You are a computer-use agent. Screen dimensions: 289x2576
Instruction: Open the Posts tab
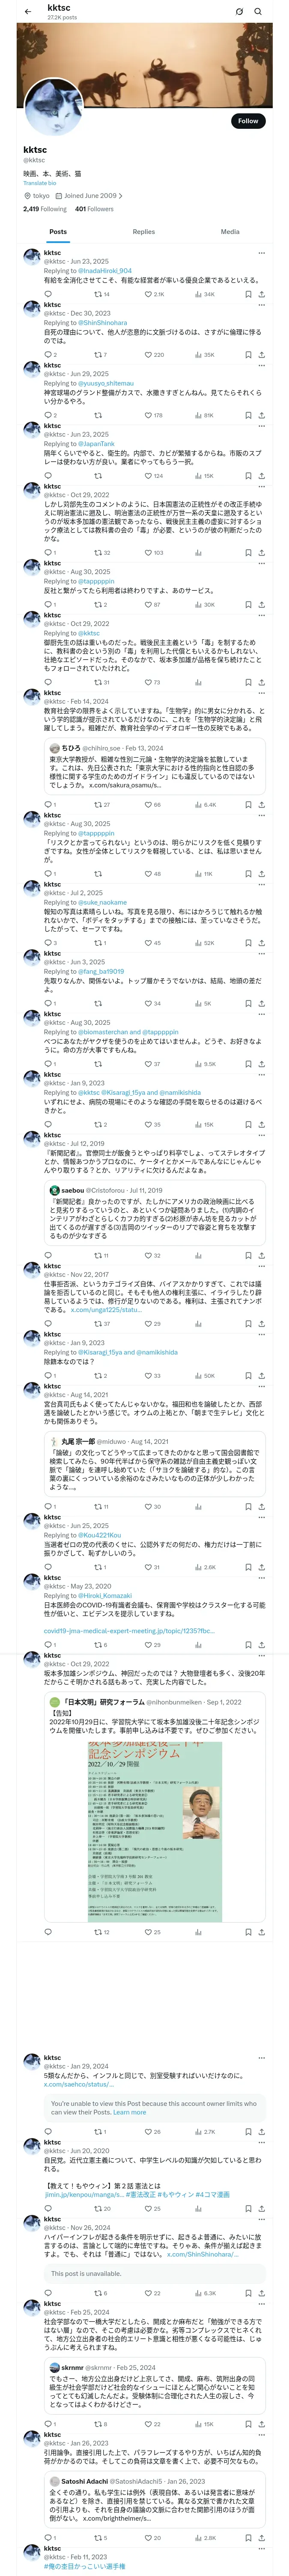point(58,232)
